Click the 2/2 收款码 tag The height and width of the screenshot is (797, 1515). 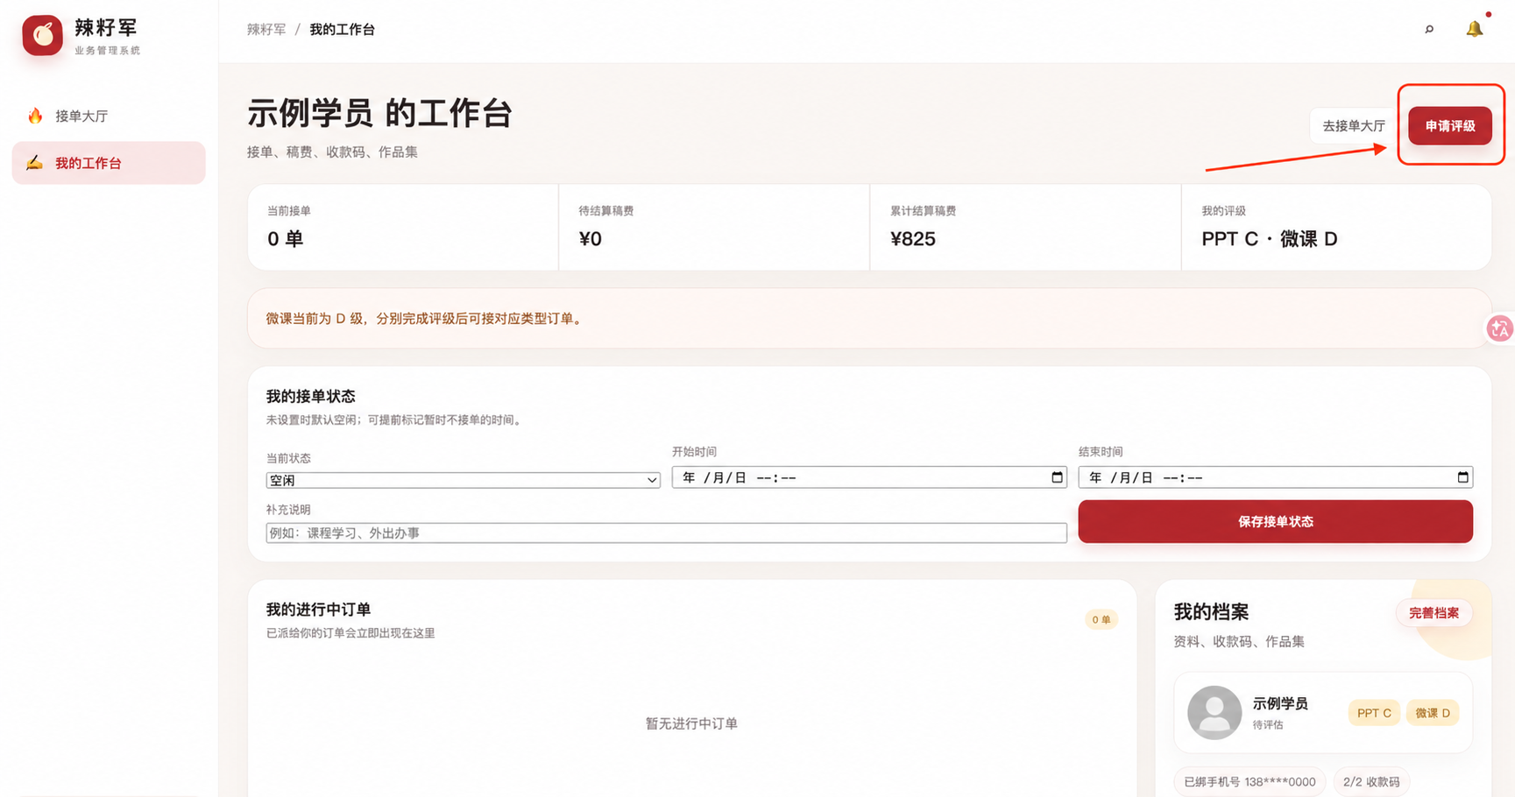pyautogui.click(x=1371, y=781)
